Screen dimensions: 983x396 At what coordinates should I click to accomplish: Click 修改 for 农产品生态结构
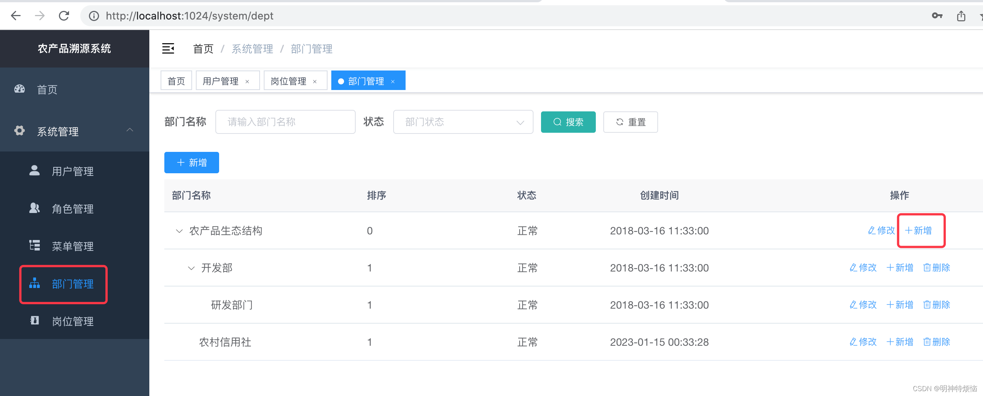pyautogui.click(x=881, y=230)
